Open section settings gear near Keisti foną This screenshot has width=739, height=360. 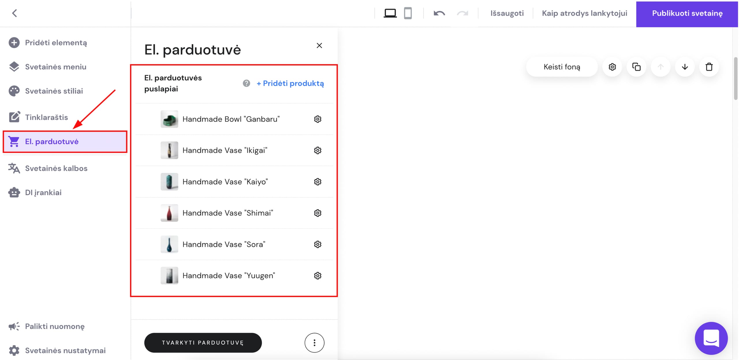[x=612, y=67]
